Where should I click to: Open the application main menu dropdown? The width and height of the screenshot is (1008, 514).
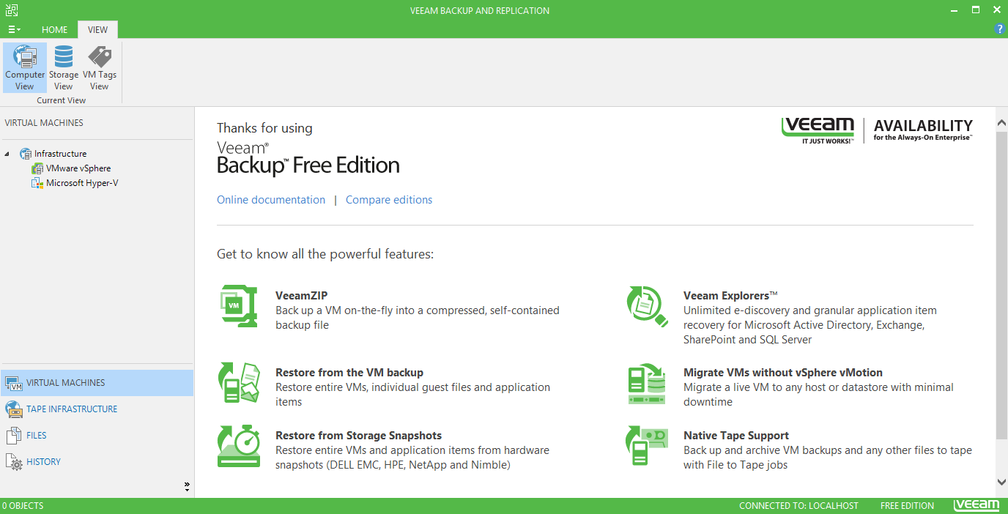coord(14,30)
